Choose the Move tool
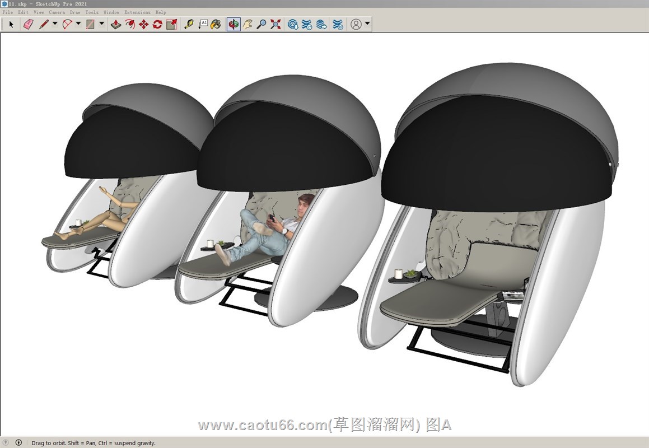The height and width of the screenshot is (448, 649). tap(143, 24)
